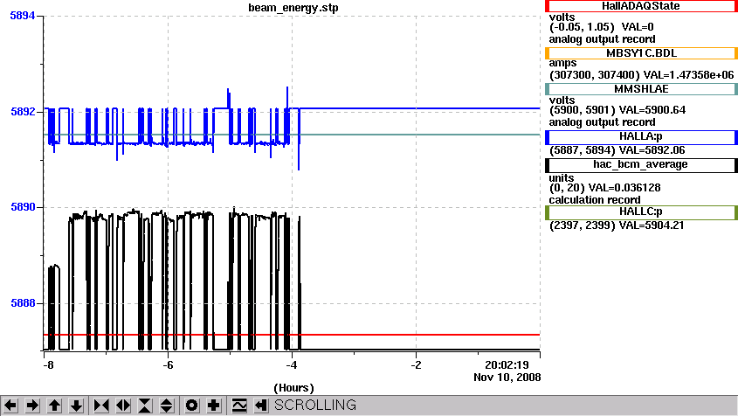
Task: Click the -4 hours axis label
Action: (x=292, y=365)
